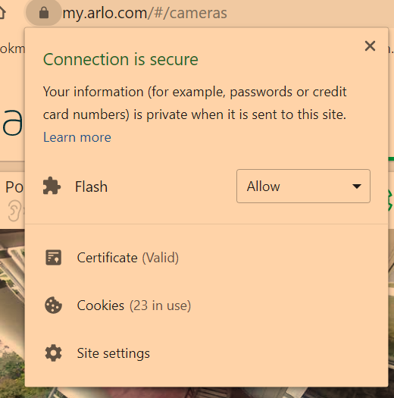Click the Site settings gear icon
Viewport: 394px width, 398px height.
(53, 353)
